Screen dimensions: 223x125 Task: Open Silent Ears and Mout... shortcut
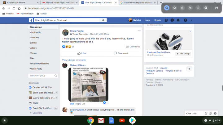[x=43, y=93]
